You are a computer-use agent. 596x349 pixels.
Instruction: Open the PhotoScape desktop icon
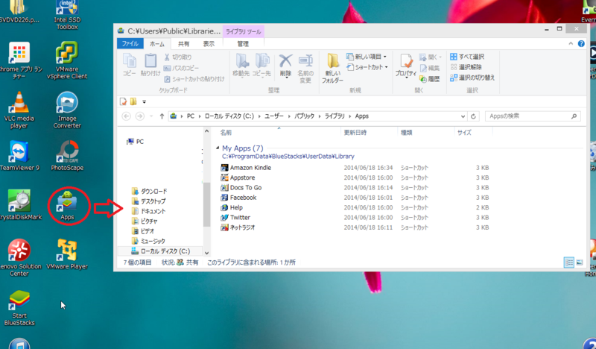click(67, 155)
